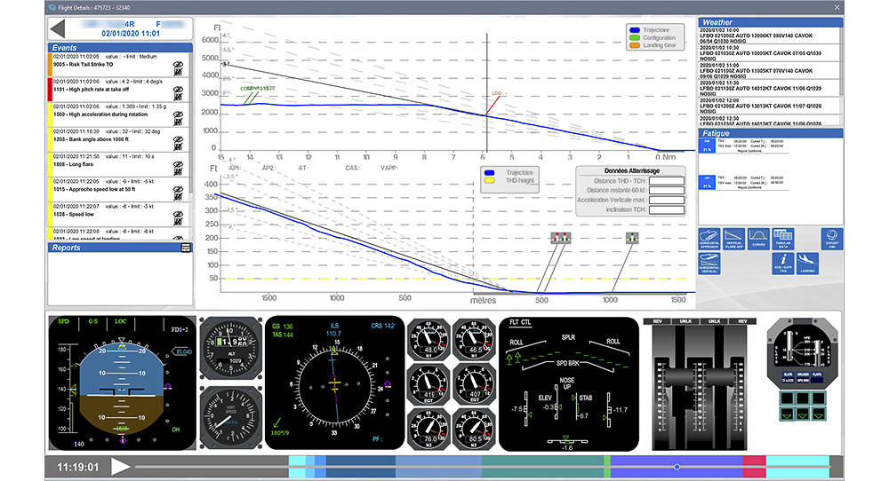Open the Vertical Plane App view

point(735,238)
